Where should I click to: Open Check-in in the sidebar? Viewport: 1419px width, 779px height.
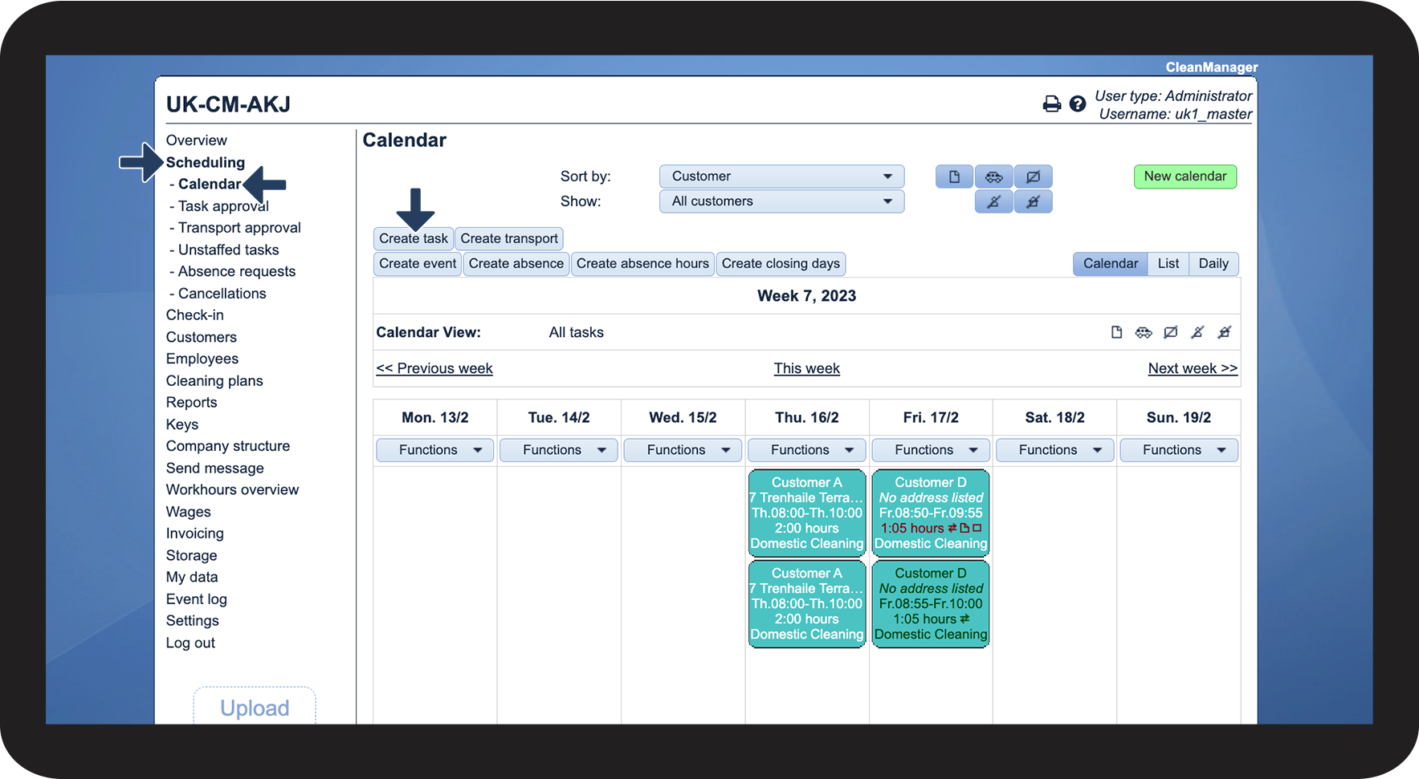195,315
